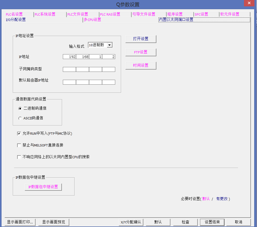Click the 打开设置 button
The height and width of the screenshot is (227, 257).
pos(141,39)
